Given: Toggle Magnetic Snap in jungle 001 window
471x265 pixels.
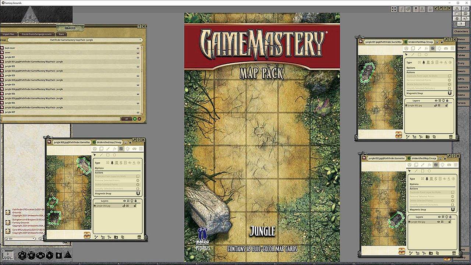Looking at the screenshot, I should 449,93.
